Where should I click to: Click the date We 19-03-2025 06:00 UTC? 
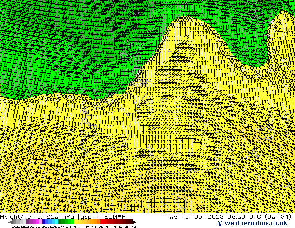pos(216,217)
